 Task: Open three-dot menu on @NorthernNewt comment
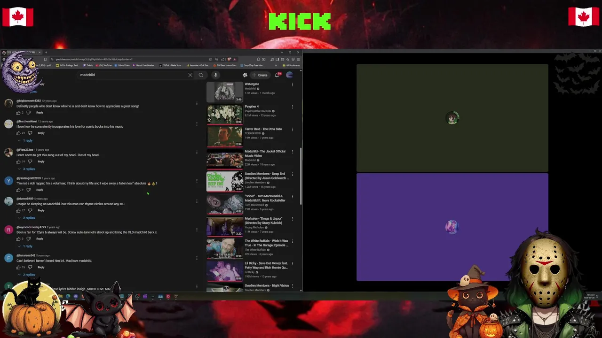[x=197, y=124]
